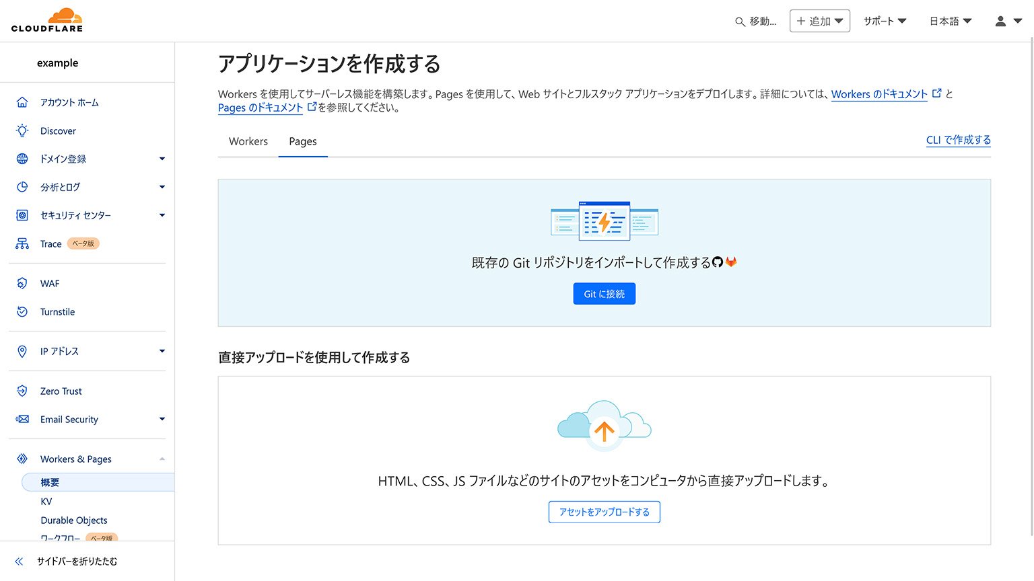Click the collapse sidebar double-chevron icon

pyautogui.click(x=19, y=561)
